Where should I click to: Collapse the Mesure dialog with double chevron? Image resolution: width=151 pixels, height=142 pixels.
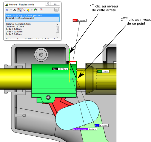[x=56, y=10]
